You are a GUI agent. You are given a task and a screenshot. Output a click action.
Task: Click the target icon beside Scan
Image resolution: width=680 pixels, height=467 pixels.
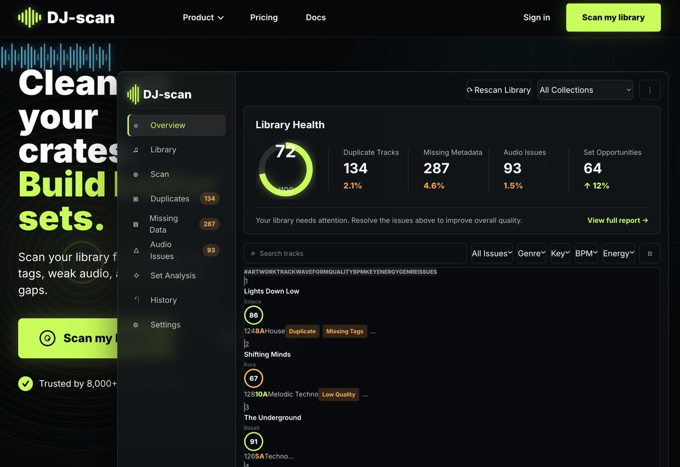(x=136, y=174)
